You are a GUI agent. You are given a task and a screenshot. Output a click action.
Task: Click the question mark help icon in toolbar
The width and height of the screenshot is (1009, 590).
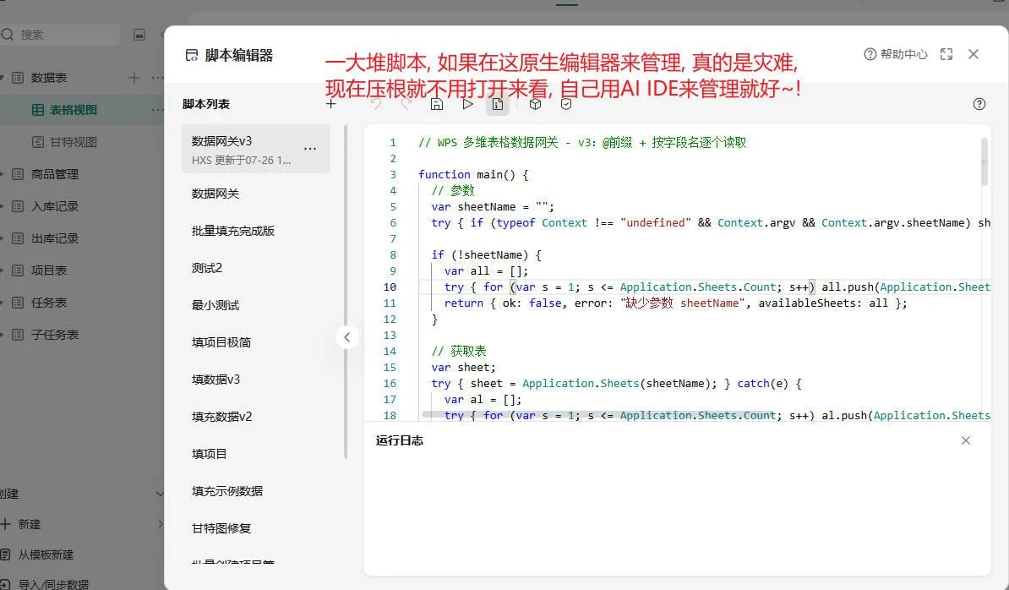point(979,104)
